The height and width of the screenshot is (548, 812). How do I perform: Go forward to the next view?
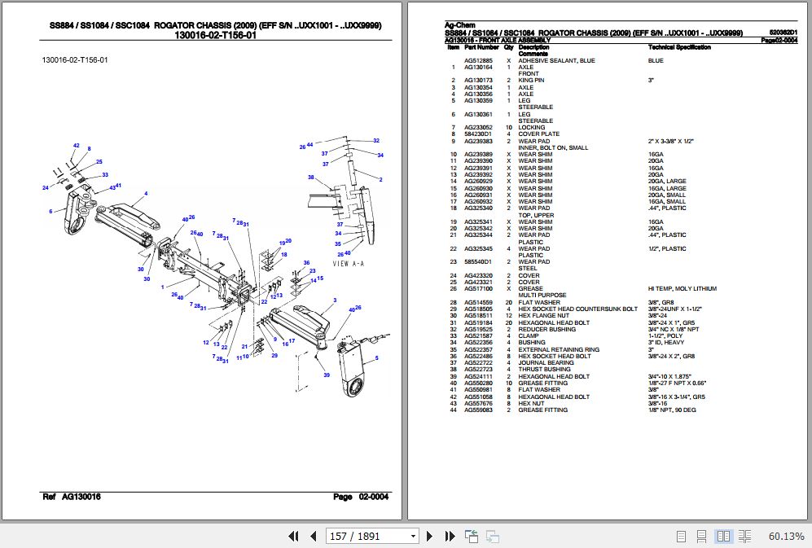click(491, 536)
